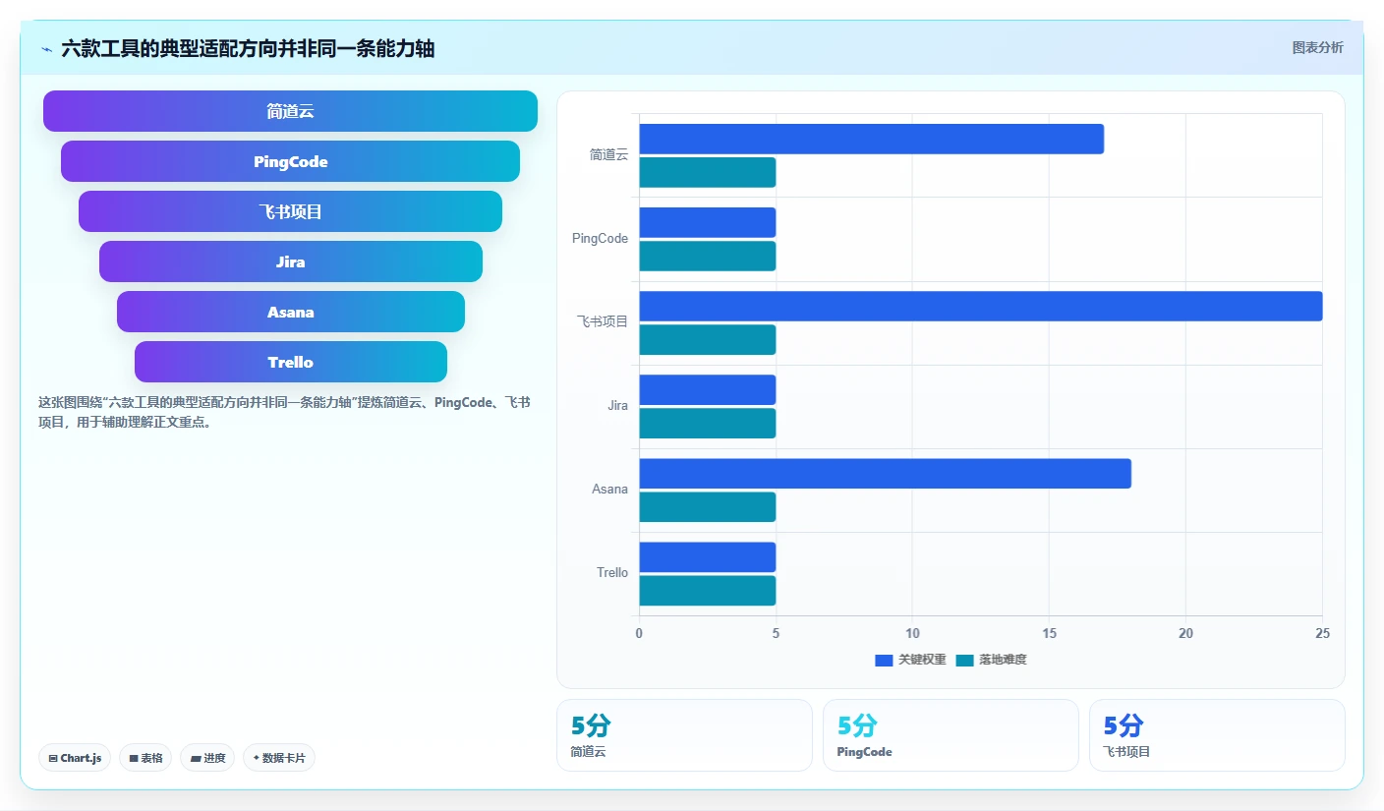Click the 20 tick on the x-axis
The image size is (1384, 811).
point(1185,633)
